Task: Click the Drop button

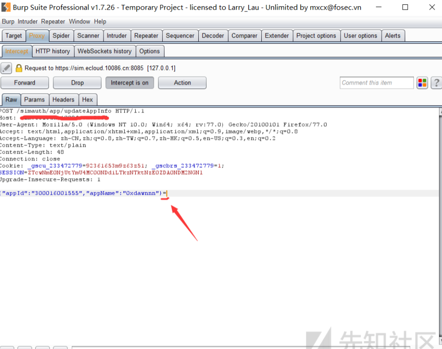Action: pyautogui.click(x=77, y=83)
